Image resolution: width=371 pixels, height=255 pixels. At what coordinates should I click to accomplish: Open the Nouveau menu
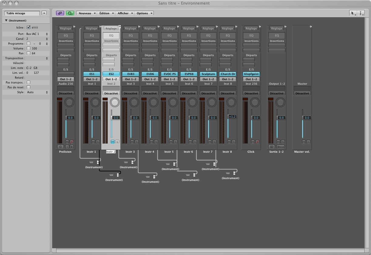tap(86, 13)
